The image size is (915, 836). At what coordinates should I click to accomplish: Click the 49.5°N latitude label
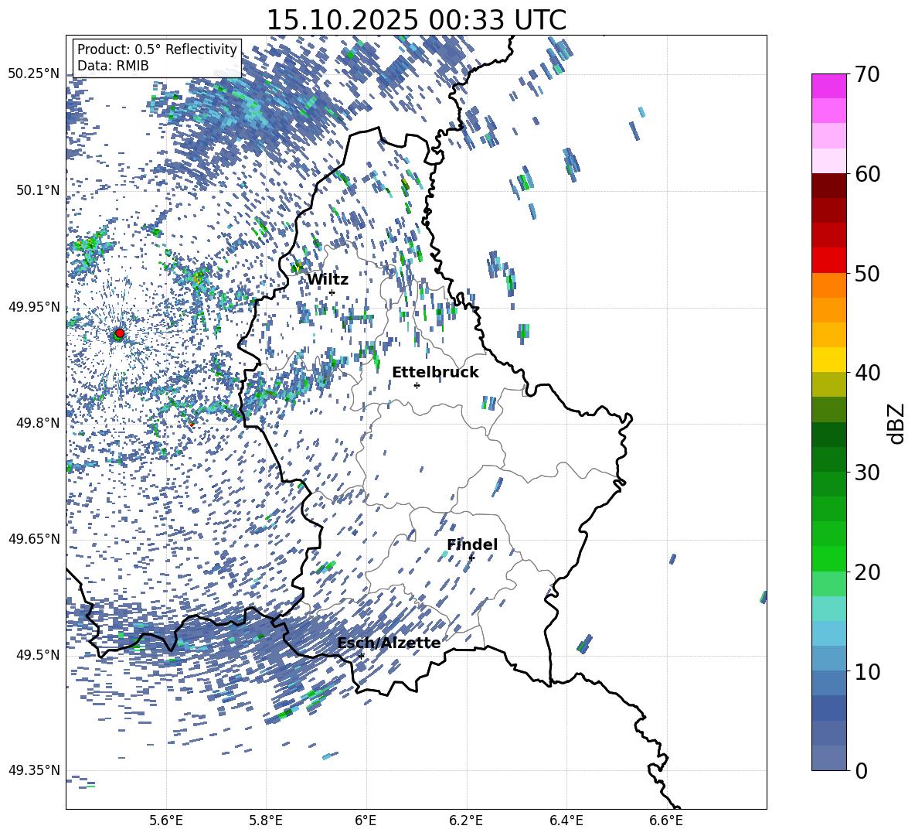(x=39, y=654)
